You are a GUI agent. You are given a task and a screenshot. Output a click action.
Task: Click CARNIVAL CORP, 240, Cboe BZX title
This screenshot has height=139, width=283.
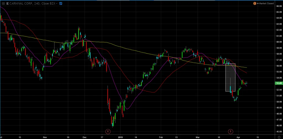tap(32, 3)
